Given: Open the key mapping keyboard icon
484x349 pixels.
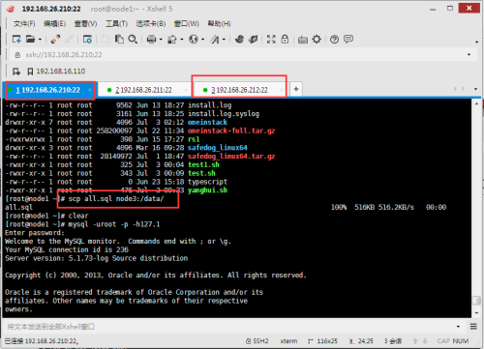Looking at the screenshot, I should [303, 40].
